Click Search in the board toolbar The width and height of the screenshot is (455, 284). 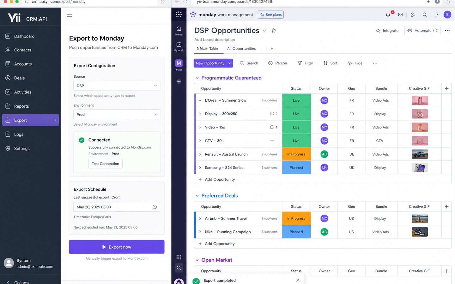pos(249,63)
